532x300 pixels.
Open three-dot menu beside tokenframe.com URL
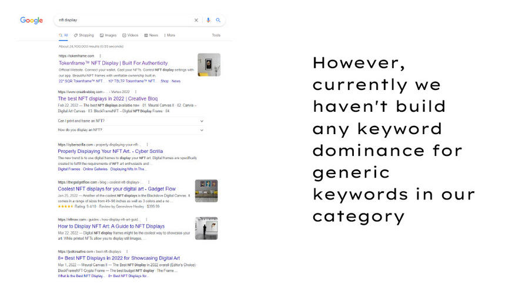point(101,56)
